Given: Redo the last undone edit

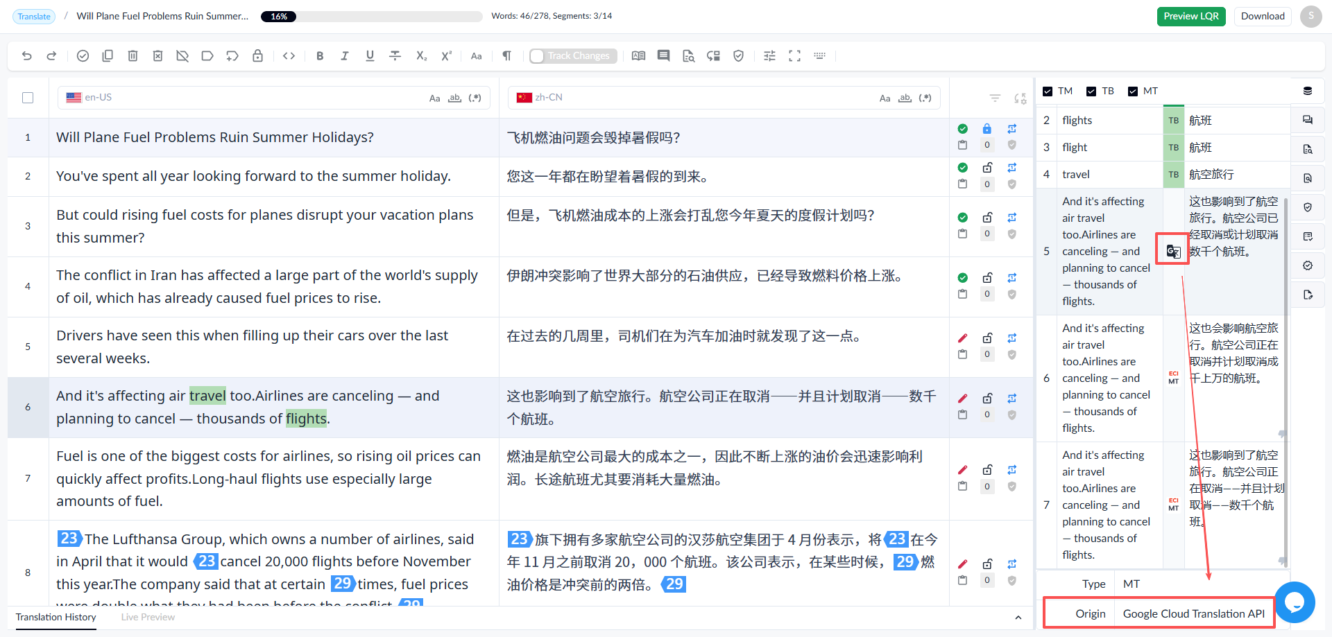Looking at the screenshot, I should [x=51, y=56].
